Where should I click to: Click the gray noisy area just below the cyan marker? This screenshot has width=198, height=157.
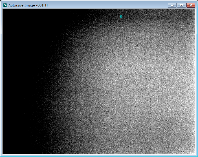coord(121,25)
